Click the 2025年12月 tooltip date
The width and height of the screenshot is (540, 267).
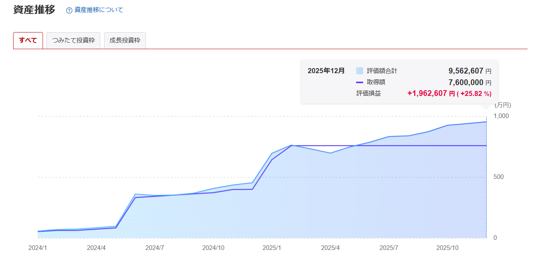[x=326, y=71]
